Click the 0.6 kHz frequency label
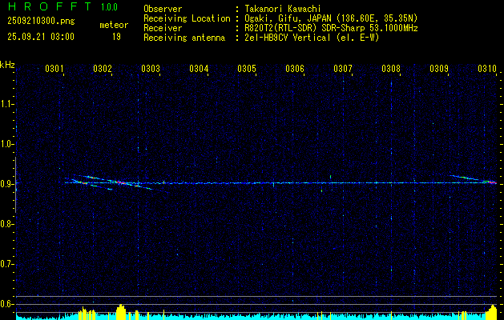 point(6,304)
